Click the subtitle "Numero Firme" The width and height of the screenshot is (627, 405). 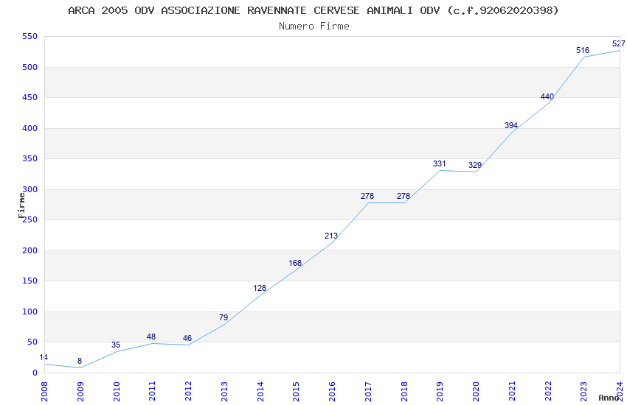point(314,26)
